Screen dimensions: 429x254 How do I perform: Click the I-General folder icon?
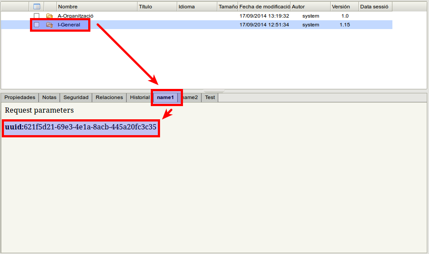(x=49, y=25)
